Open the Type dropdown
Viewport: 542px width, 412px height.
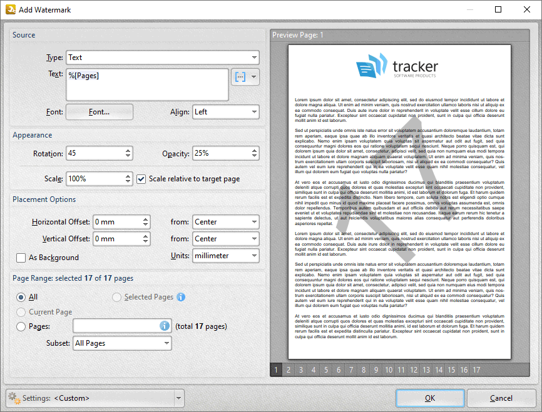[163, 57]
